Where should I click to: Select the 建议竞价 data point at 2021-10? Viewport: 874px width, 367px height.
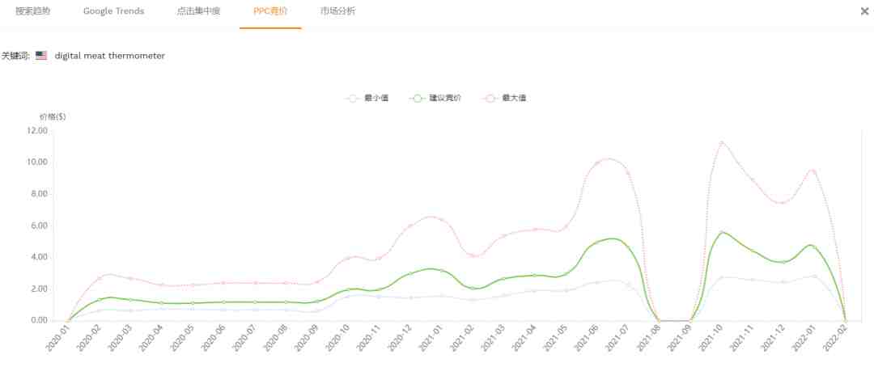tap(722, 232)
